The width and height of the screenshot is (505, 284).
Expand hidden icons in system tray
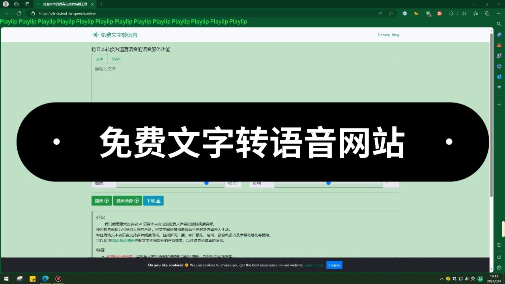tap(441, 278)
